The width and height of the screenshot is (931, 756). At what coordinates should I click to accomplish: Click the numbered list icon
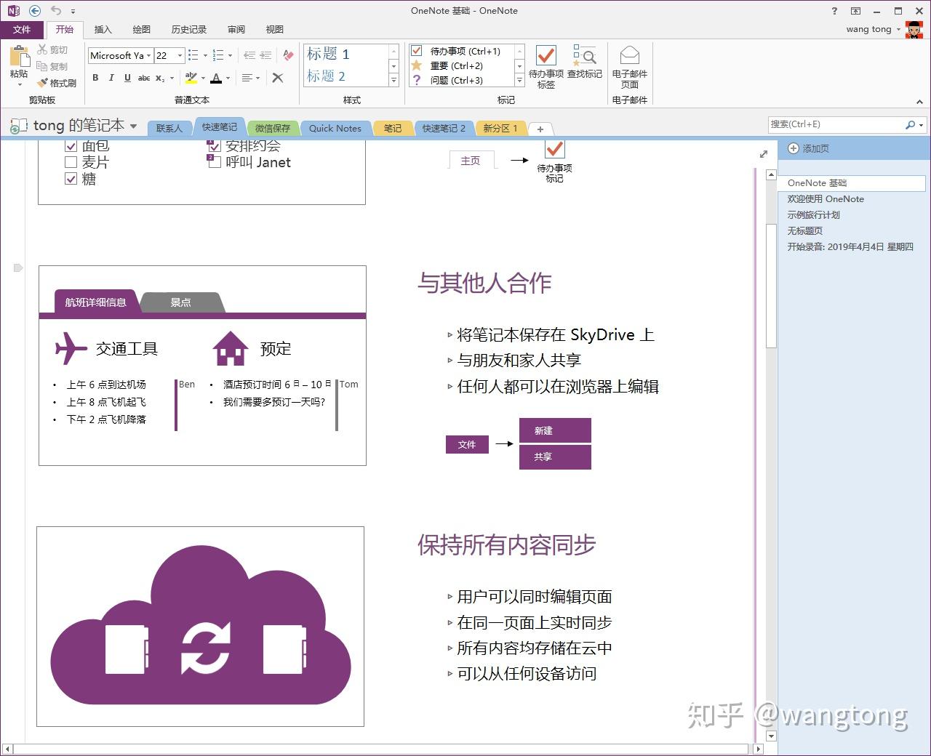(217, 55)
